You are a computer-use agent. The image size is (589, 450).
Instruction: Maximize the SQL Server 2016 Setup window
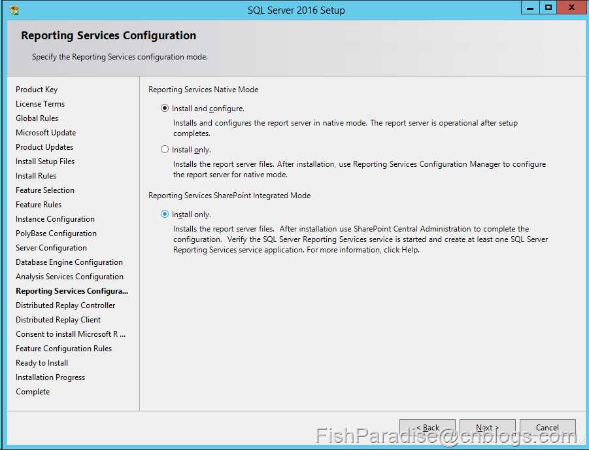click(548, 7)
